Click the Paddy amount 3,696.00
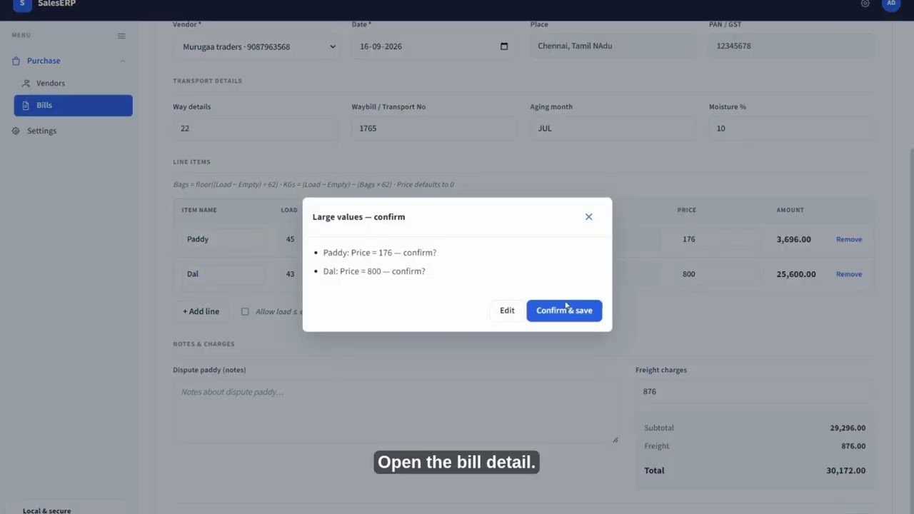This screenshot has width=914, height=514. pyautogui.click(x=793, y=239)
